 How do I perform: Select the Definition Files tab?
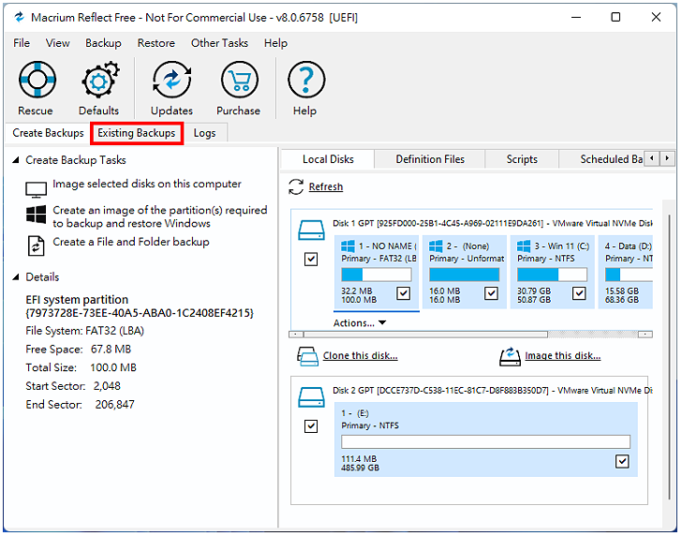click(430, 159)
